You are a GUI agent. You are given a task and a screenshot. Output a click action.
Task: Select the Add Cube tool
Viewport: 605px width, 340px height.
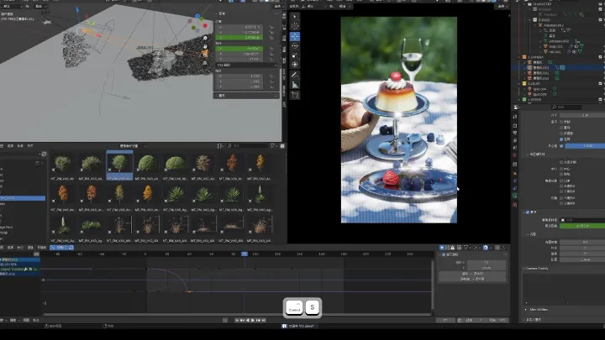[295, 95]
